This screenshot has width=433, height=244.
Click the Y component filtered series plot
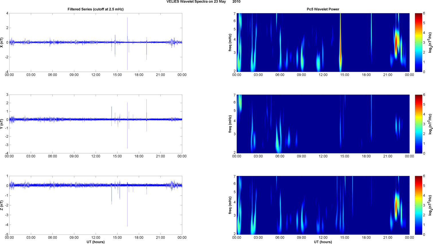pos(96,124)
